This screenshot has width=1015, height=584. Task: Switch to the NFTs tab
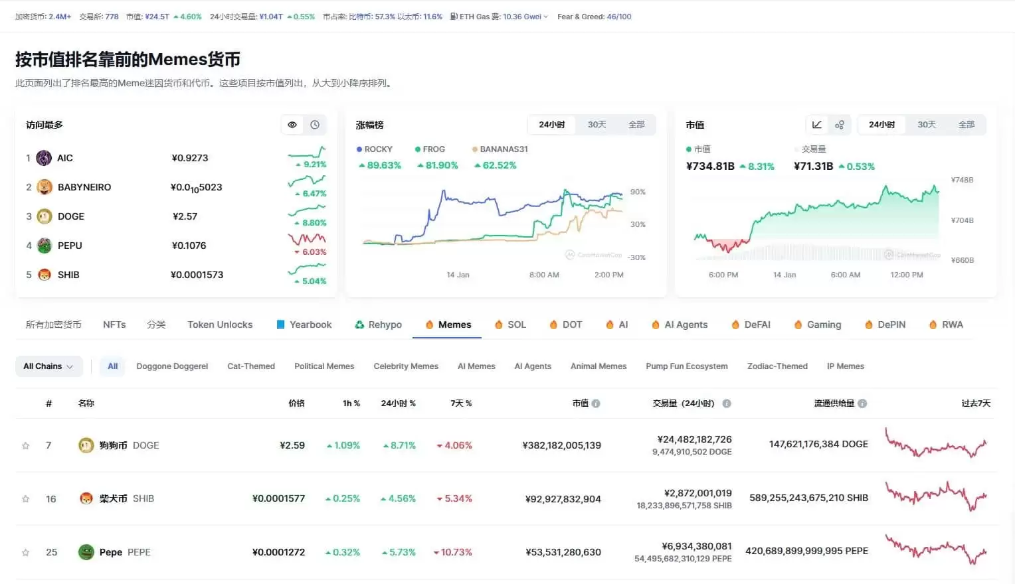coord(114,325)
